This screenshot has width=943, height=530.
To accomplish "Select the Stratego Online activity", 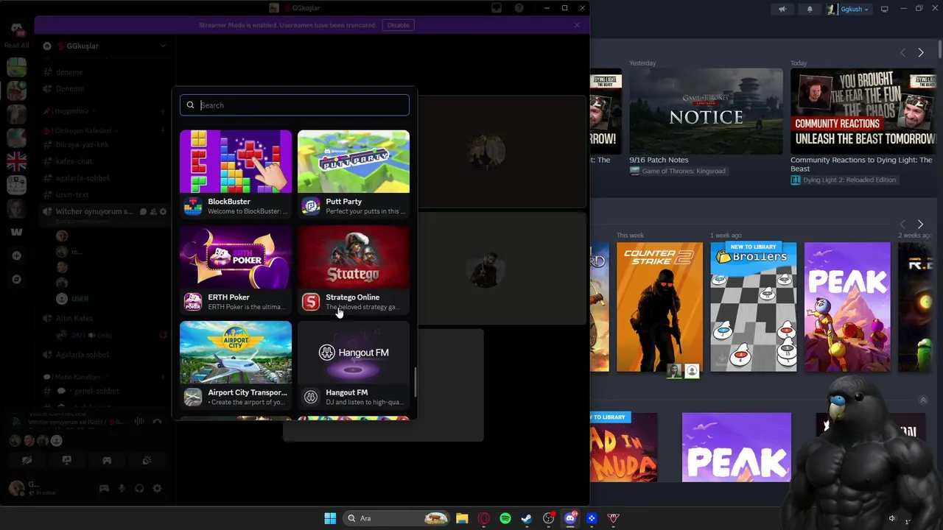I will pyautogui.click(x=354, y=270).
